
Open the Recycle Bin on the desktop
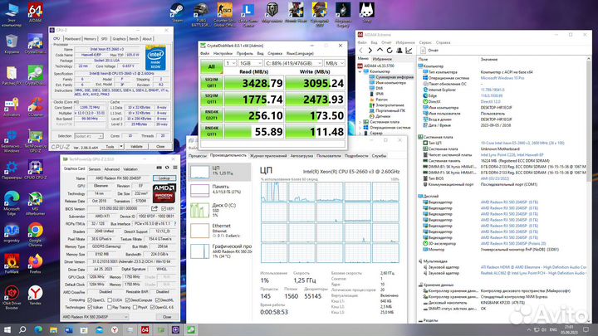(x=12, y=43)
